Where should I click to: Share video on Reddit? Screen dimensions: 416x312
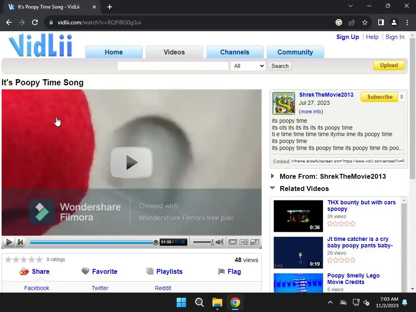163,288
